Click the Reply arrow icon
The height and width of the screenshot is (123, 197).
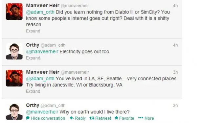coord(72,118)
